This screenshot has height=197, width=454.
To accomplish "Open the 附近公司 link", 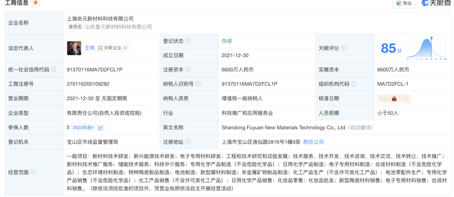I will pyautogui.click(x=313, y=142).
